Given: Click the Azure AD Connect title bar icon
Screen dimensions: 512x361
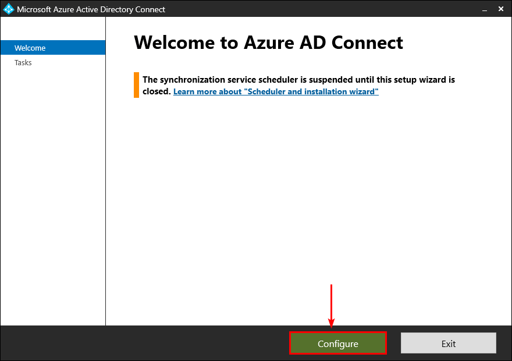Looking at the screenshot, I should [8, 9].
